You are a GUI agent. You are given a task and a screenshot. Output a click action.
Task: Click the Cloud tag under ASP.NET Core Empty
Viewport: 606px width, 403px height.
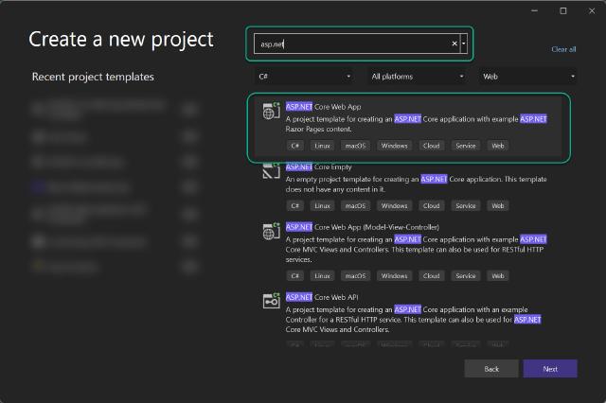(432, 205)
